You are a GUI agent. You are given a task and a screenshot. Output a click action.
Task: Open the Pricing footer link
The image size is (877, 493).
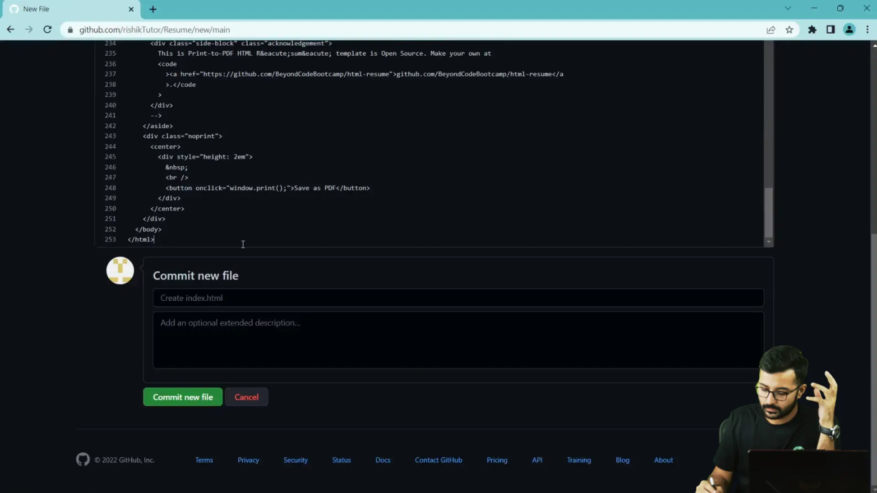(497, 460)
